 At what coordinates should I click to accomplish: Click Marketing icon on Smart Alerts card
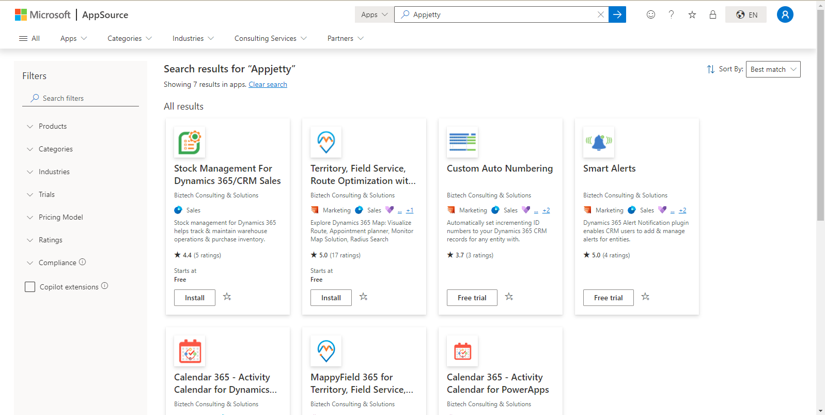[x=587, y=210]
